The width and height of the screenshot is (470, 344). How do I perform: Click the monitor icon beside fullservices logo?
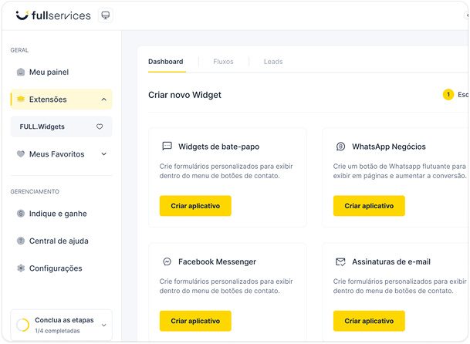(x=106, y=15)
